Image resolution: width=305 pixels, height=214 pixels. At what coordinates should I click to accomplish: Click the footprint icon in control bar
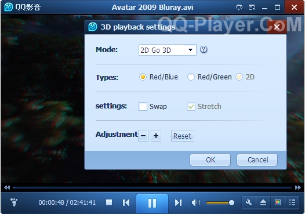pos(14,202)
